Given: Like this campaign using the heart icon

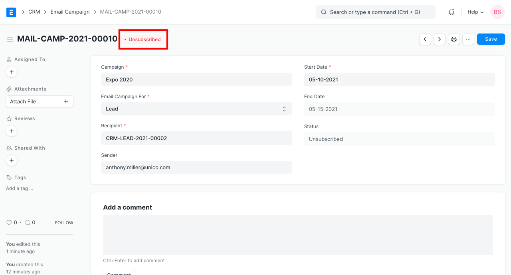Looking at the screenshot, I should pos(9,222).
